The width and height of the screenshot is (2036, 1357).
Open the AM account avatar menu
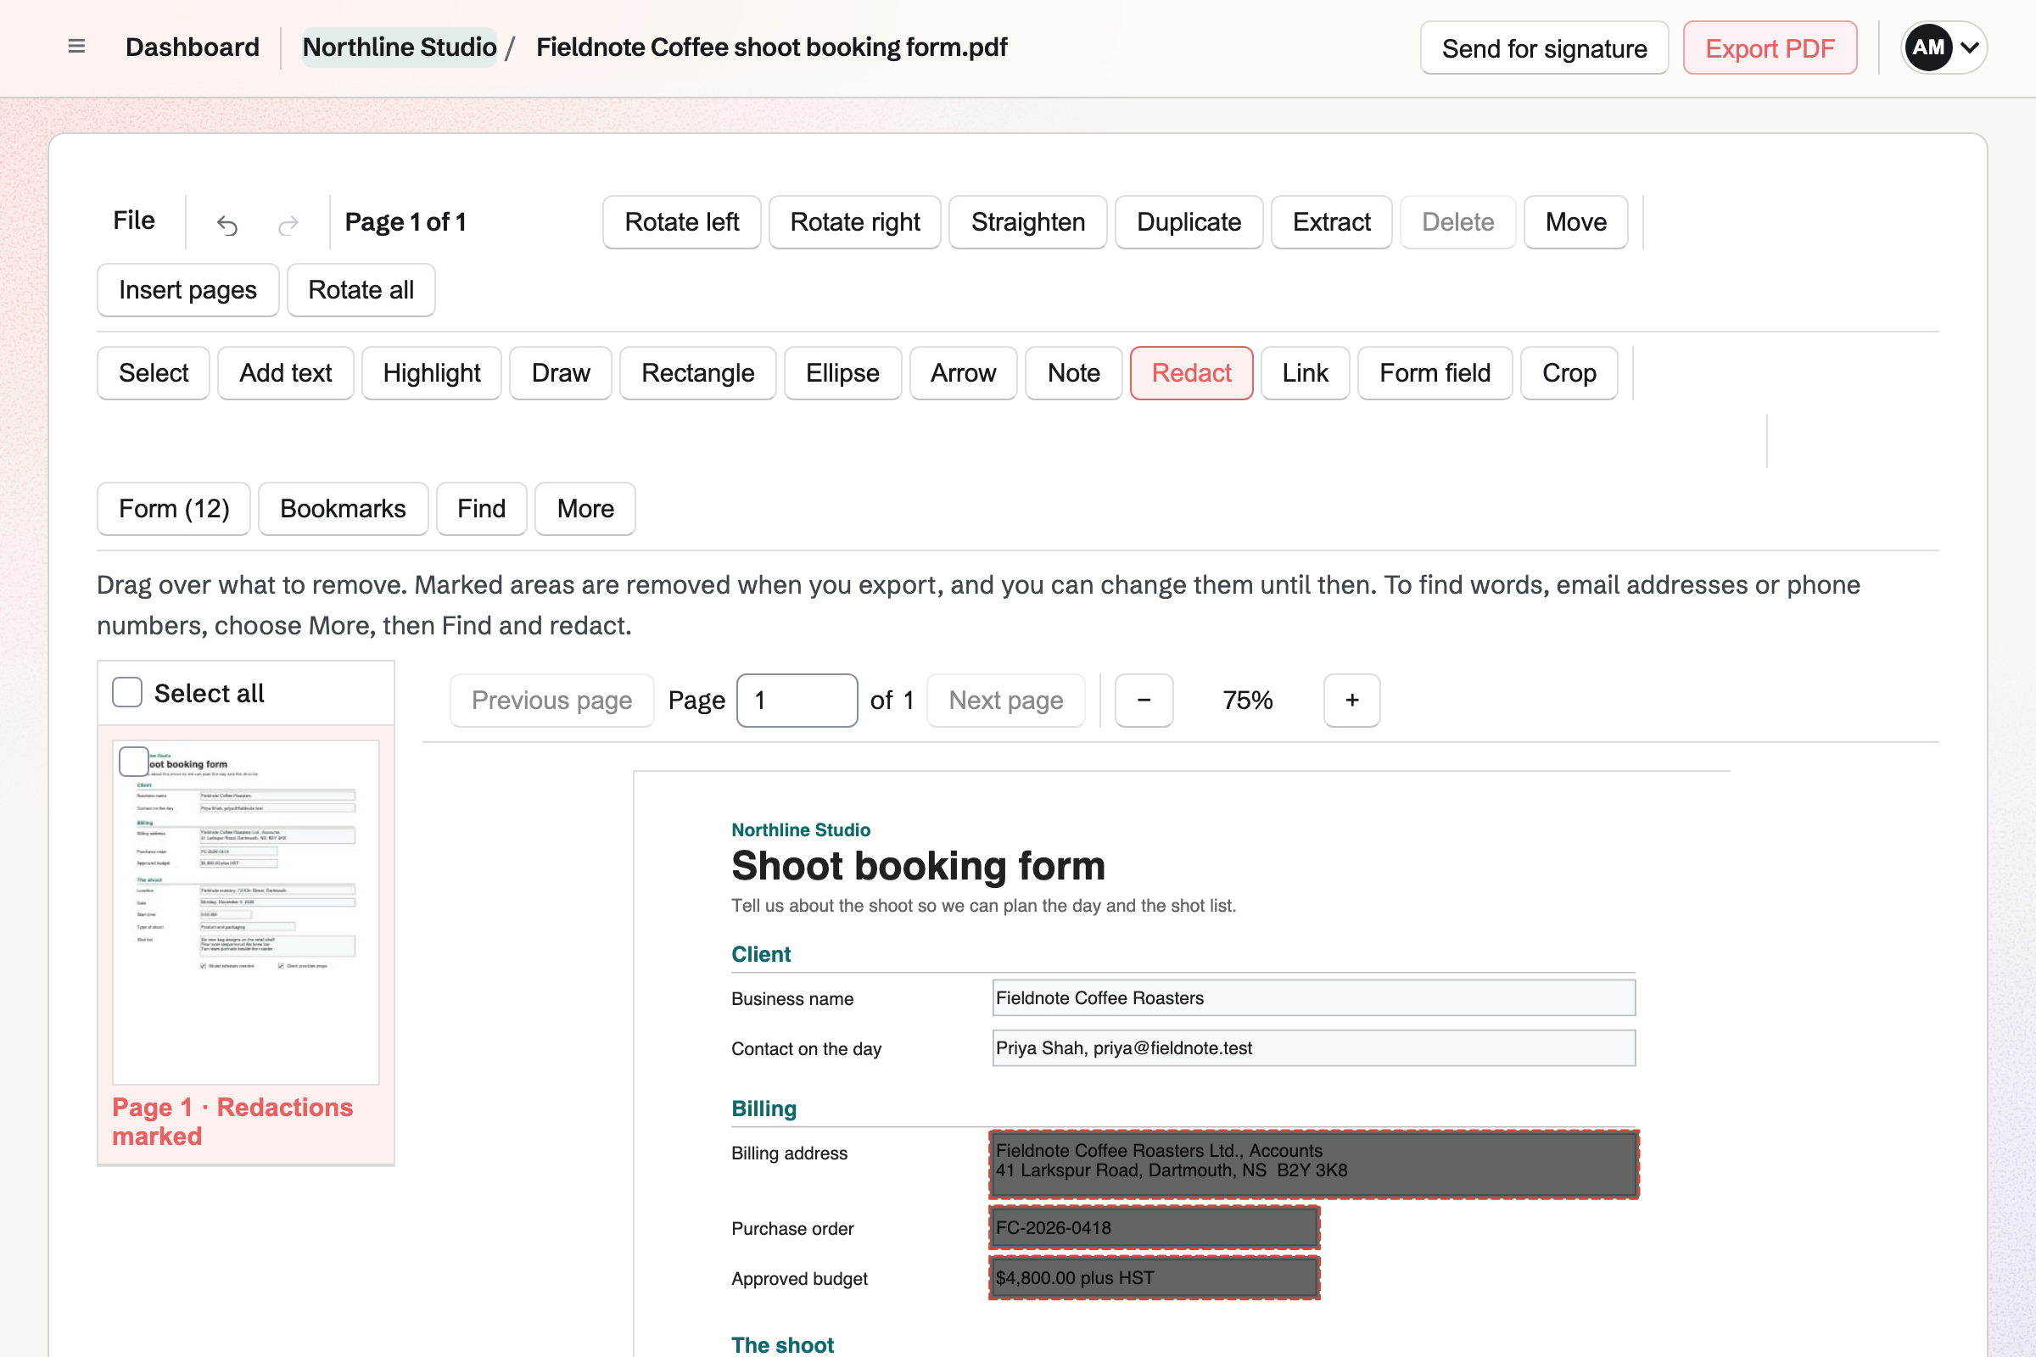pyautogui.click(x=1943, y=47)
